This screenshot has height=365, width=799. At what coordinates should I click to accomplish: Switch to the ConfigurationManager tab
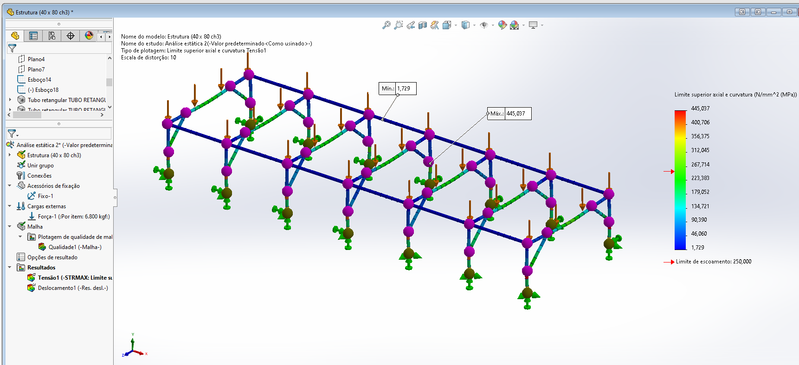pyautogui.click(x=52, y=36)
